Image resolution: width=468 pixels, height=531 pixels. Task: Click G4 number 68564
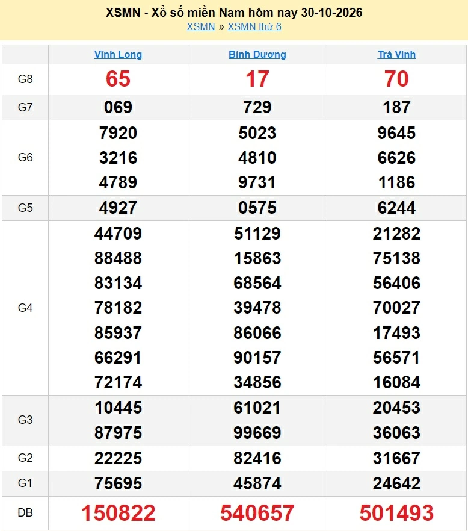pos(257,283)
